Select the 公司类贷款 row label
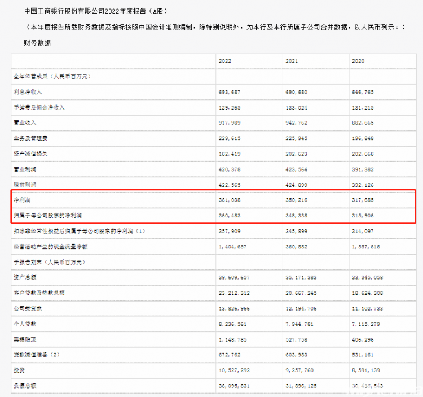Viewport: 423px width, 397px height. click(28, 308)
